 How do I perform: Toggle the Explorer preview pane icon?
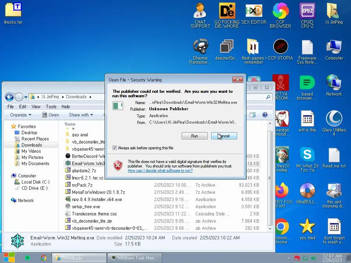(253, 115)
